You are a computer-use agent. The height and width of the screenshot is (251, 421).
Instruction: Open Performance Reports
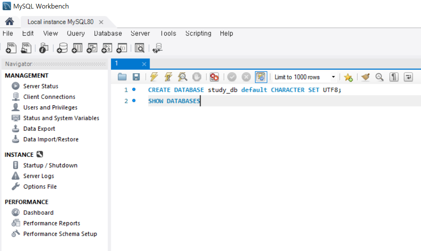pos(51,223)
